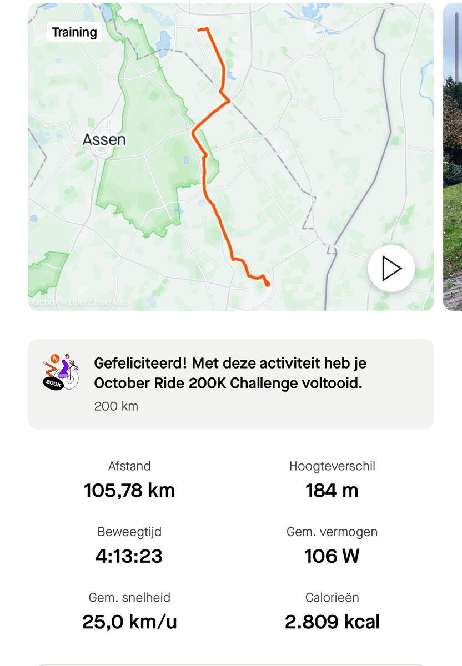The height and width of the screenshot is (666, 462).
Task: Tap the Calorieën value 2.809 kcal
Action: (x=332, y=622)
